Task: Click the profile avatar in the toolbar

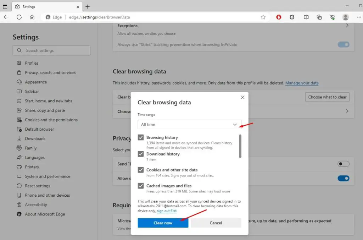Action: point(345,17)
